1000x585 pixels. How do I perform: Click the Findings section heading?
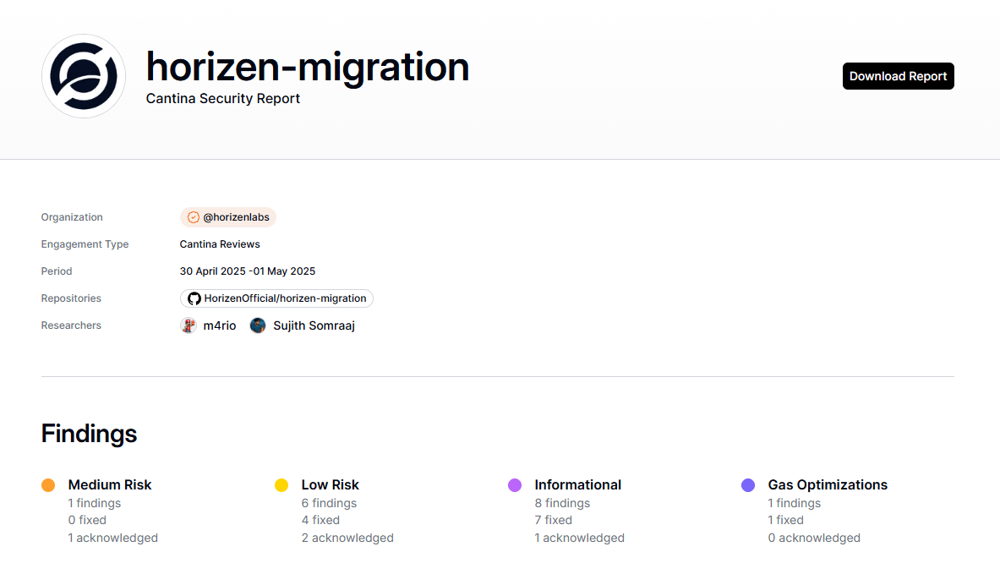click(90, 434)
